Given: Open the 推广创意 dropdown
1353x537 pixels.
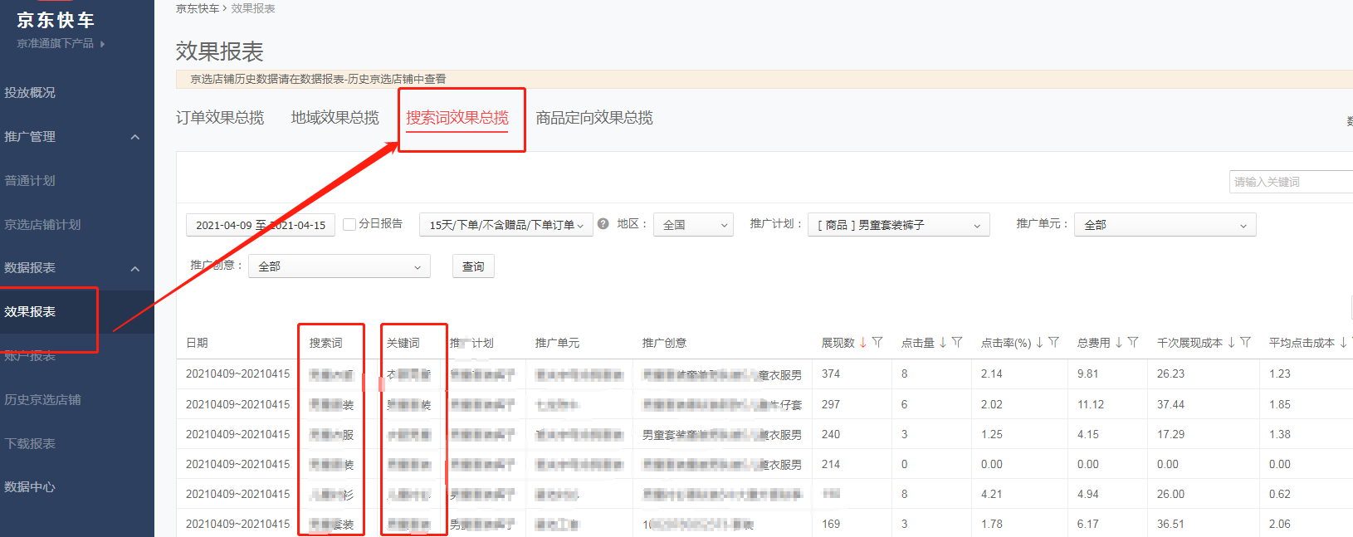Looking at the screenshot, I should pyautogui.click(x=339, y=266).
